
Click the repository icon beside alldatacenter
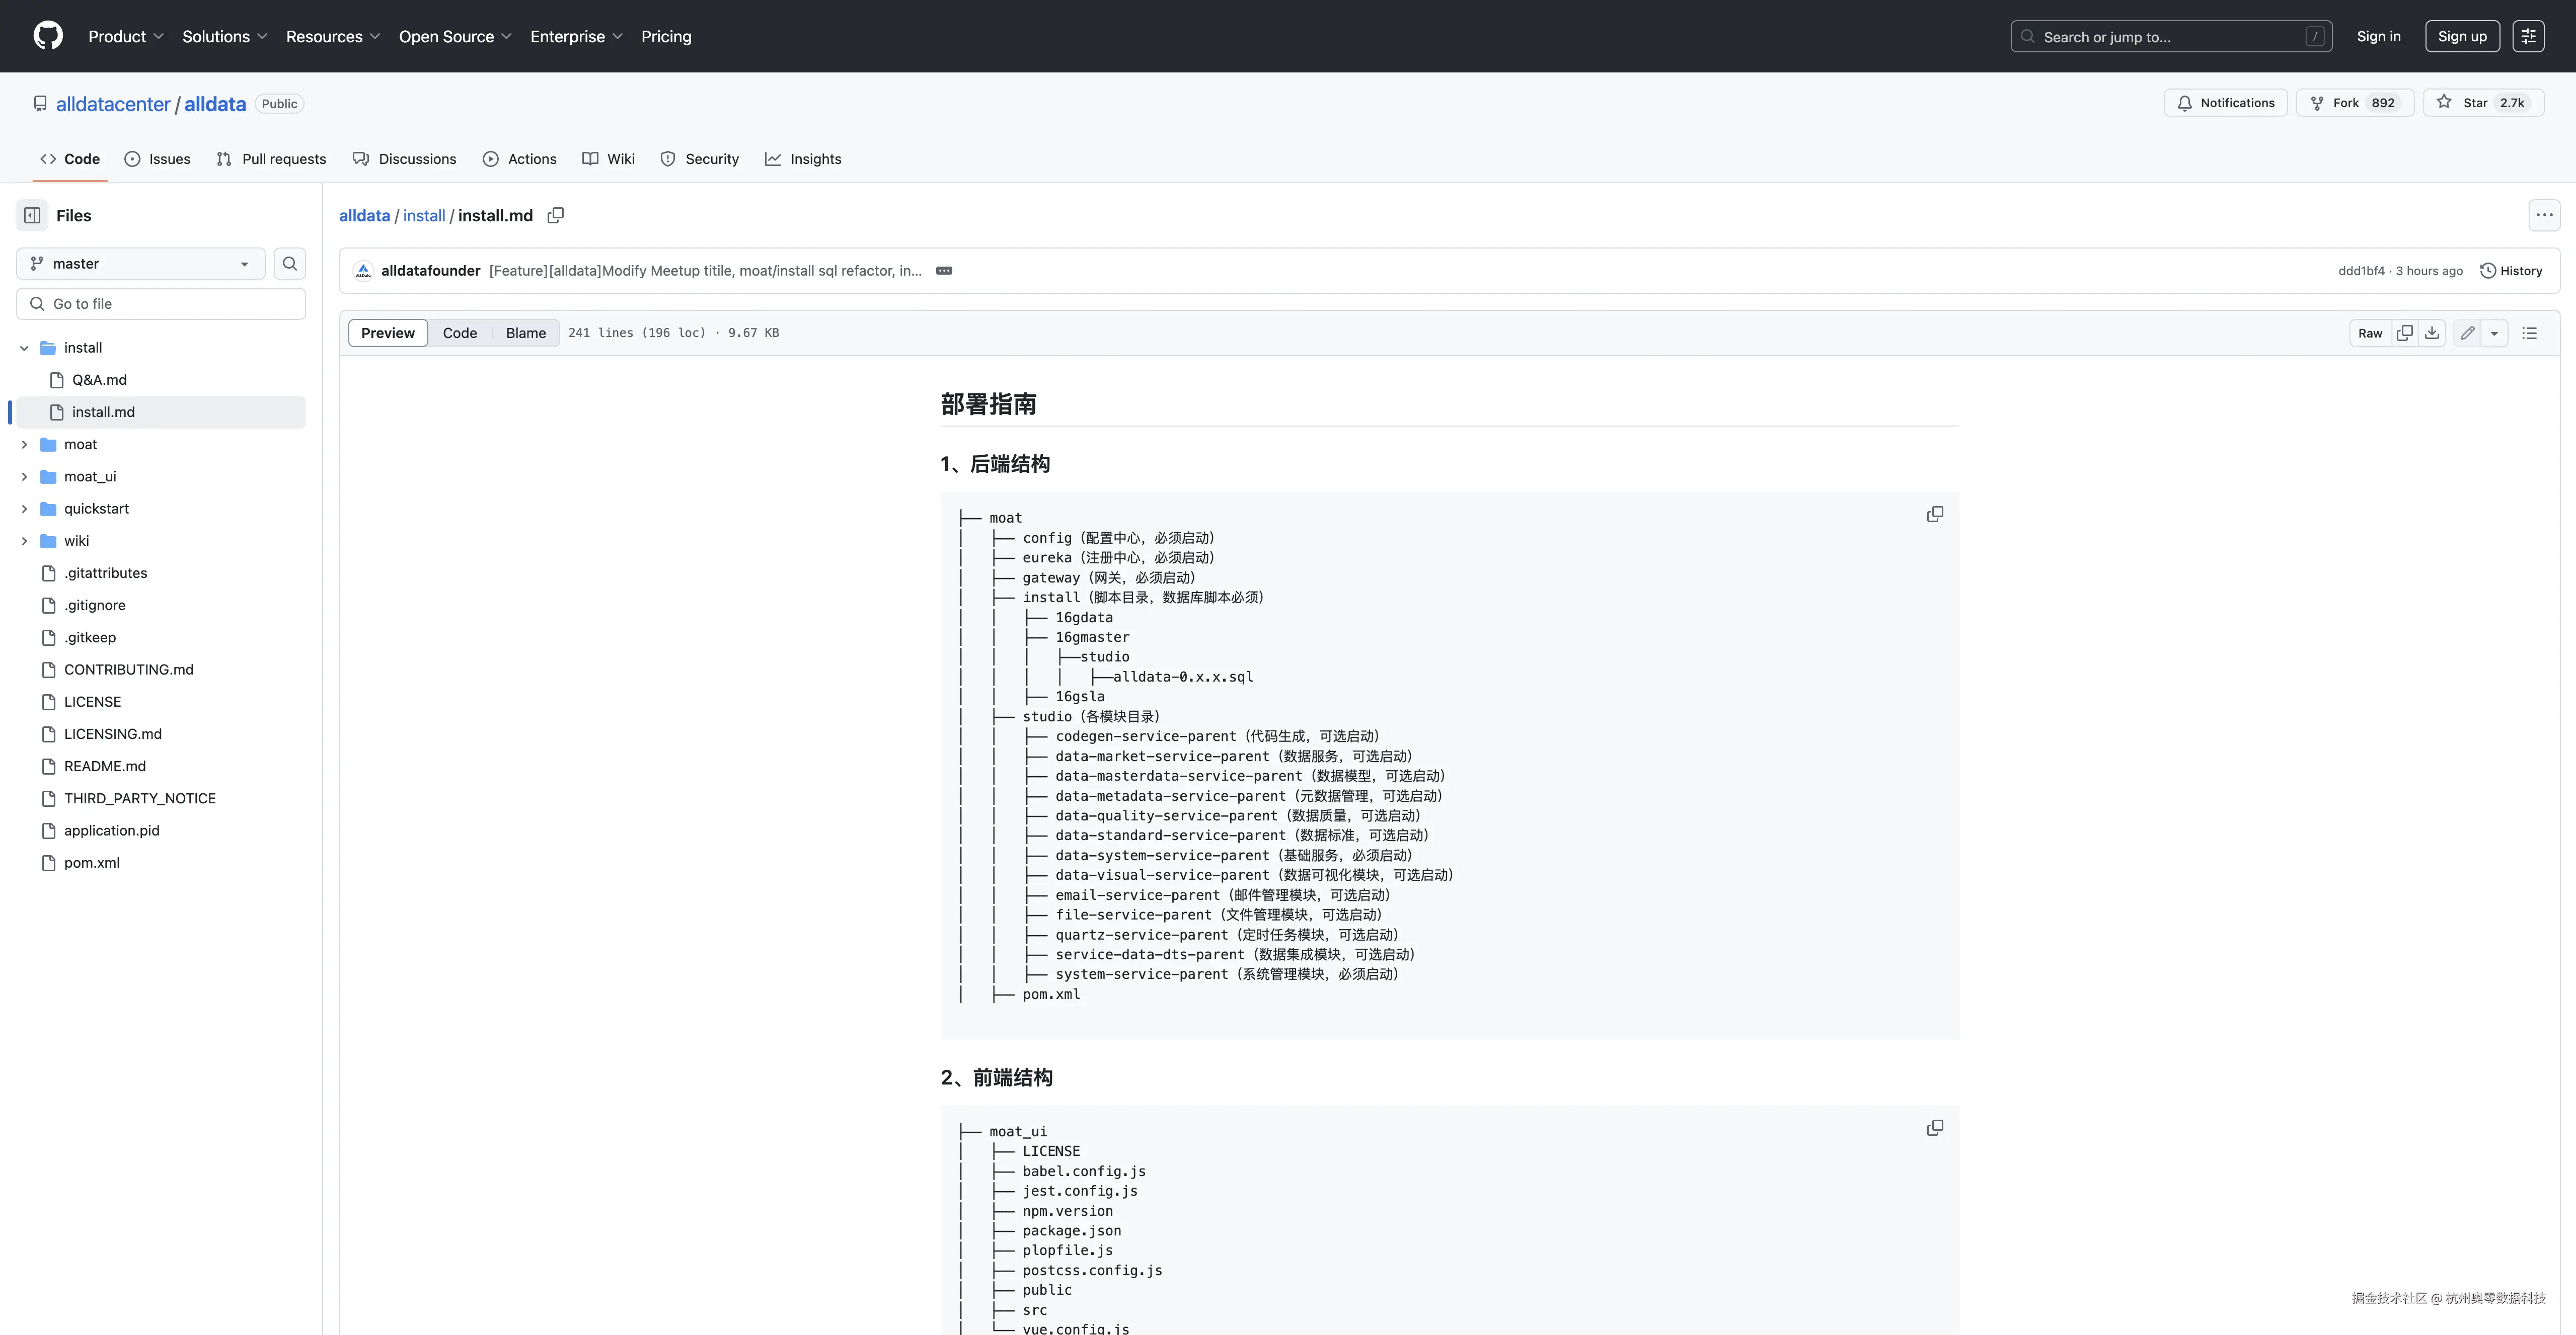point(40,104)
